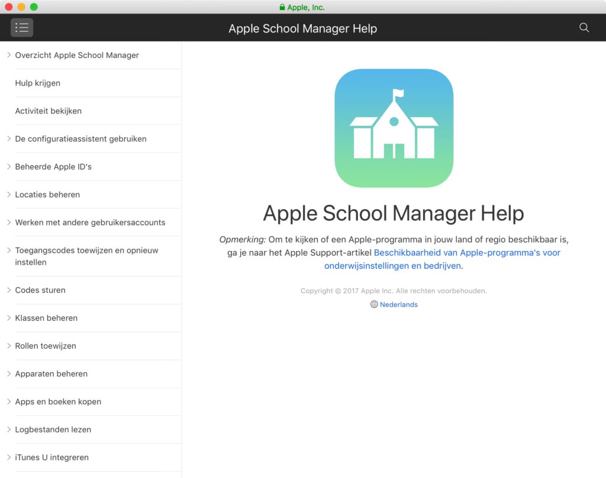Click the Apple School Manager schoolhouse icon
The height and width of the screenshot is (478, 606).
click(x=394, y=128)
